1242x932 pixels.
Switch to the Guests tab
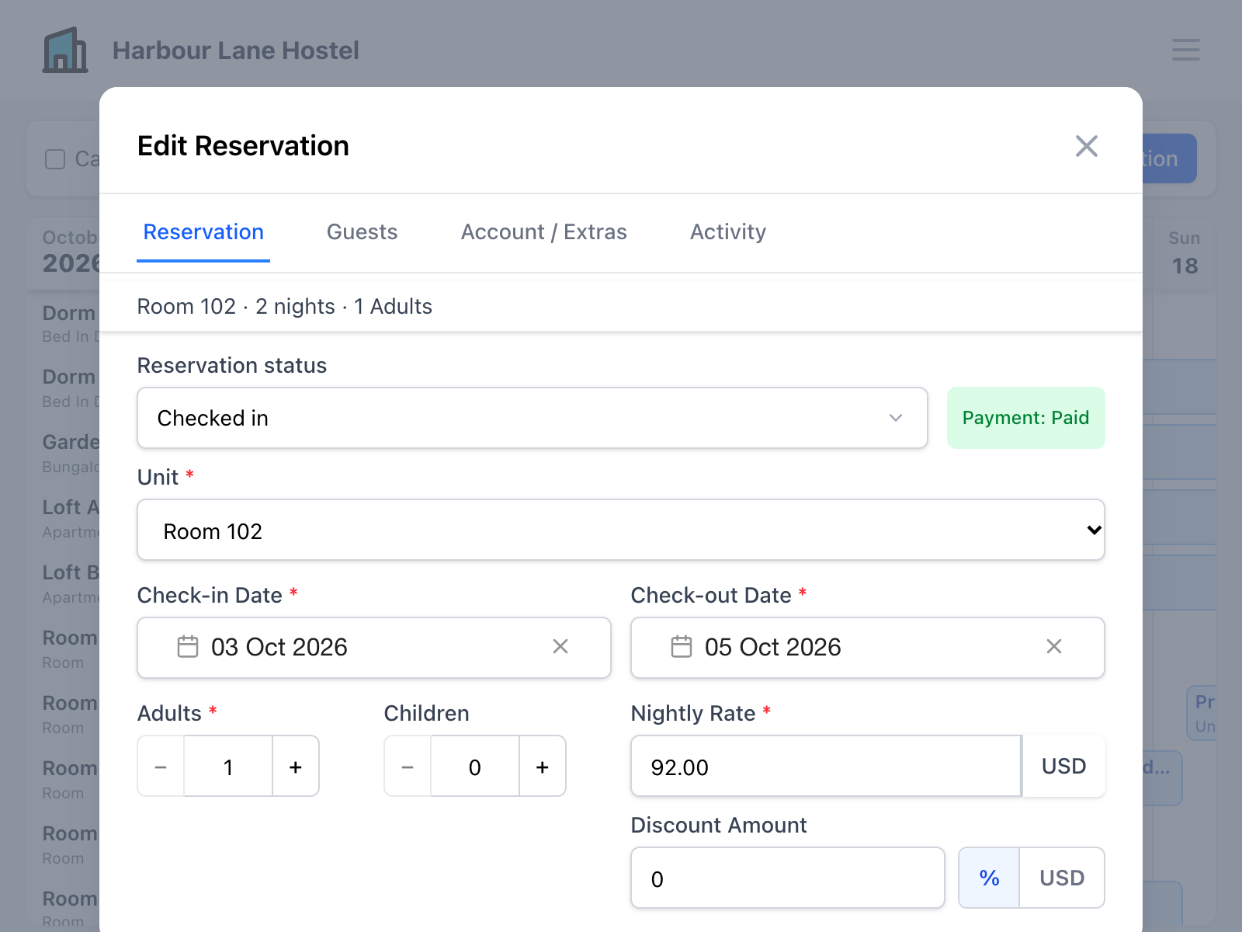click(x=362, y=232)
